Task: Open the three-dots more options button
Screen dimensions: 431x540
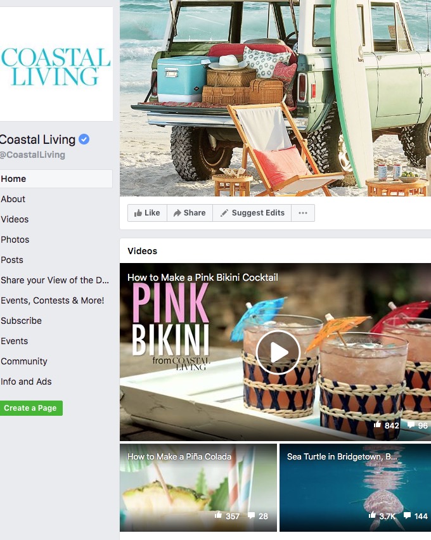Action: click(x=303, y=213)
